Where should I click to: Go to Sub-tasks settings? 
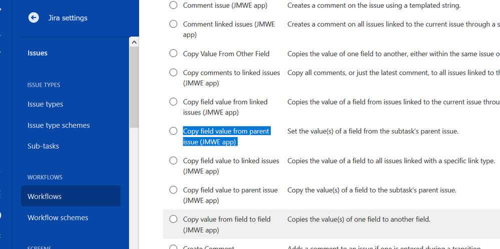pyautogui.click(x=43, y=146)
